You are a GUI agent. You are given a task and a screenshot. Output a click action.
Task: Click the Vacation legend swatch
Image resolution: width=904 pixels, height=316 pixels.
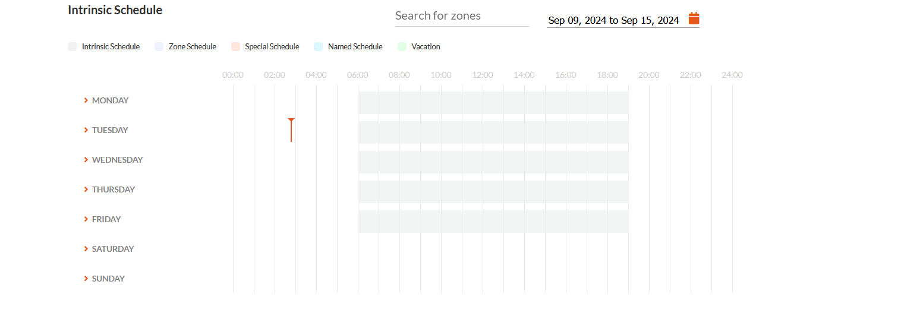(x=402, y=46)
